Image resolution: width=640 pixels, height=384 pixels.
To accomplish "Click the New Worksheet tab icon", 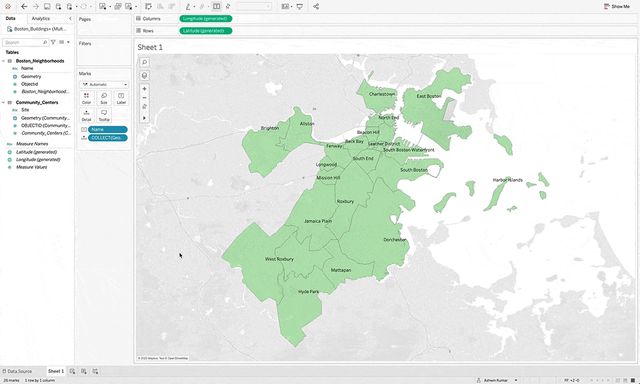I will 72,372.
